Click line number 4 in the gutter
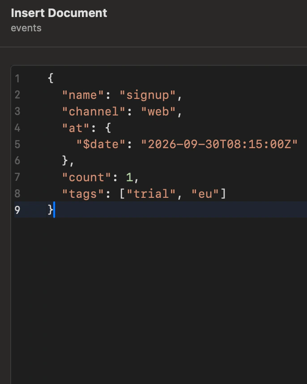The image size is (307, 384). tap(17, 128)
